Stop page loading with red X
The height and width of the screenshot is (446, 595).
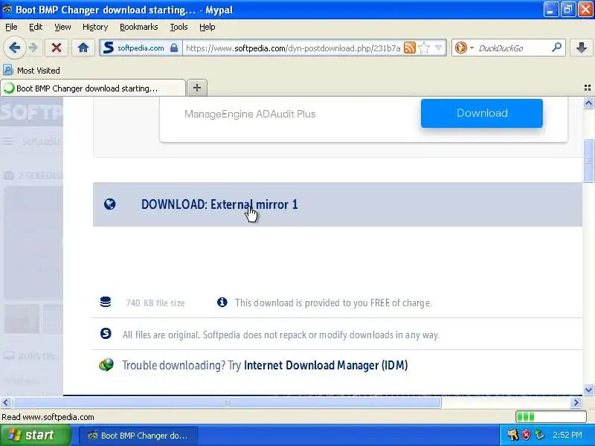point(57,48)
